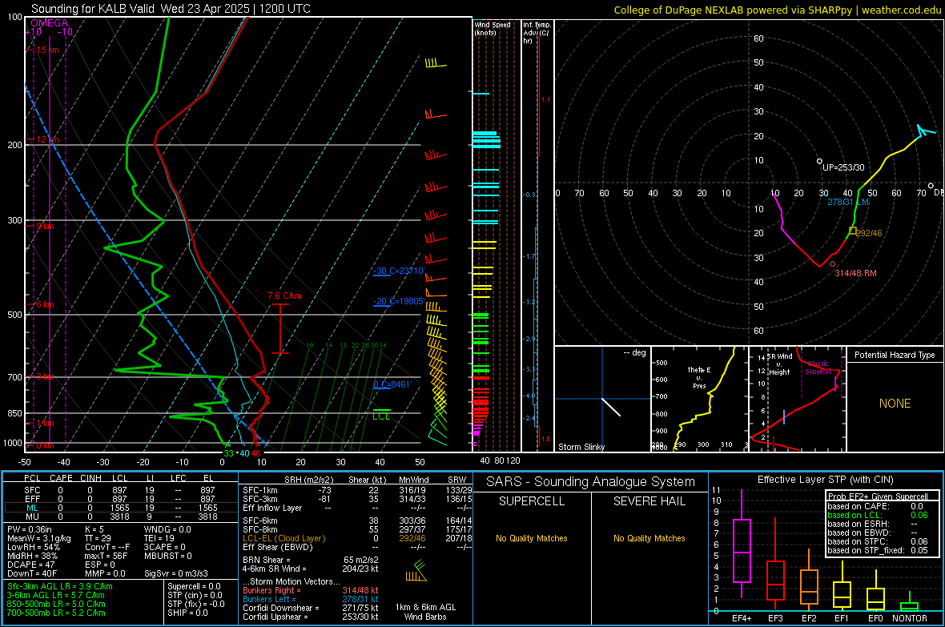
Task: Click the Classic Supercell label
Action: [x=818, y=368]
